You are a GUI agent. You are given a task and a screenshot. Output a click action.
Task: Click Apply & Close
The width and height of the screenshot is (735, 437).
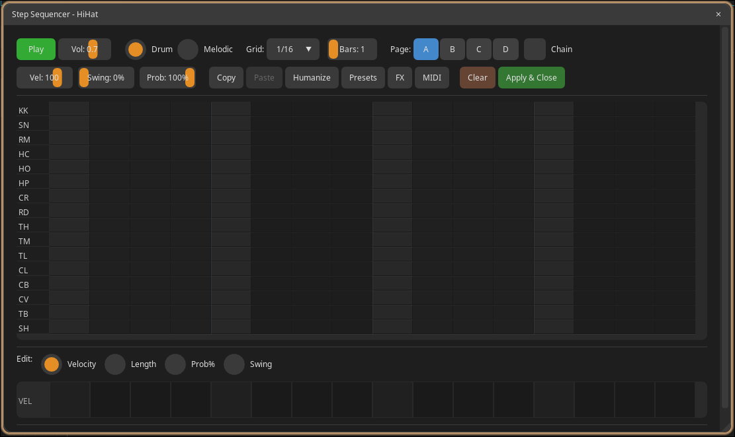click(531, 77)
